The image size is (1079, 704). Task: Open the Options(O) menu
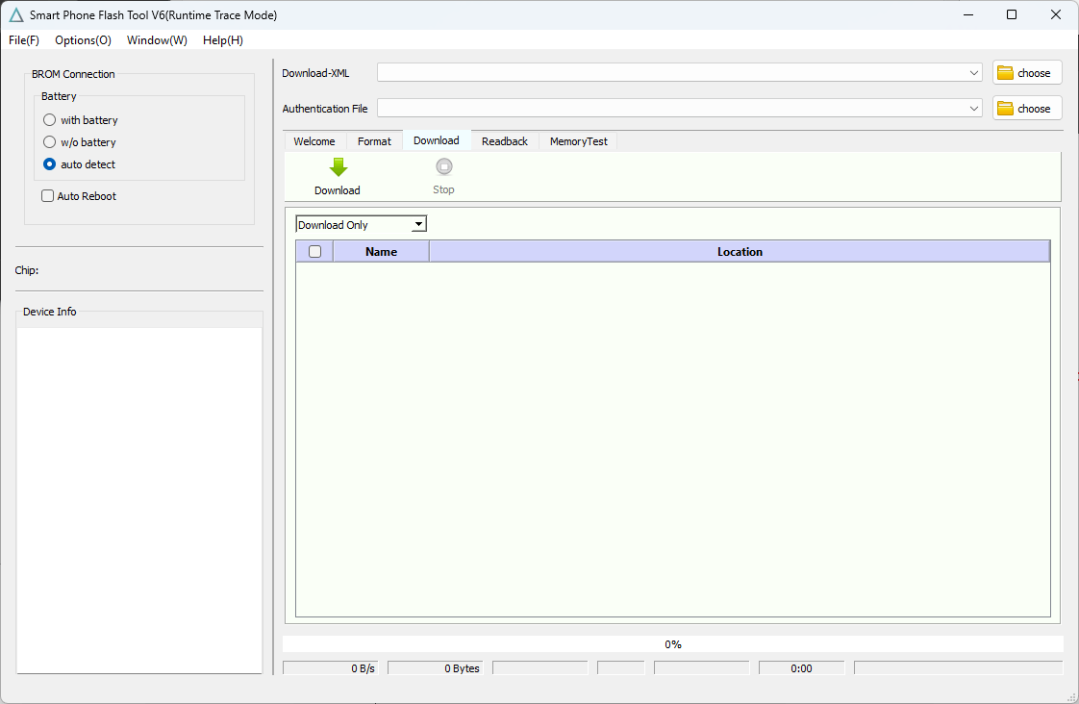(x=83, y=40)
